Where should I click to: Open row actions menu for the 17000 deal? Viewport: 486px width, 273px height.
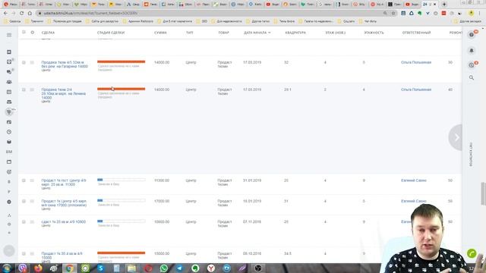tap(32, 201)
